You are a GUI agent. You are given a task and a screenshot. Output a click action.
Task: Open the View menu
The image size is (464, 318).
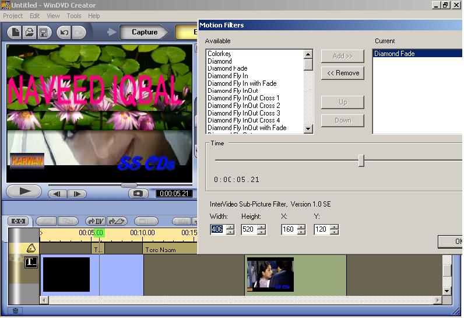(53, 16)
